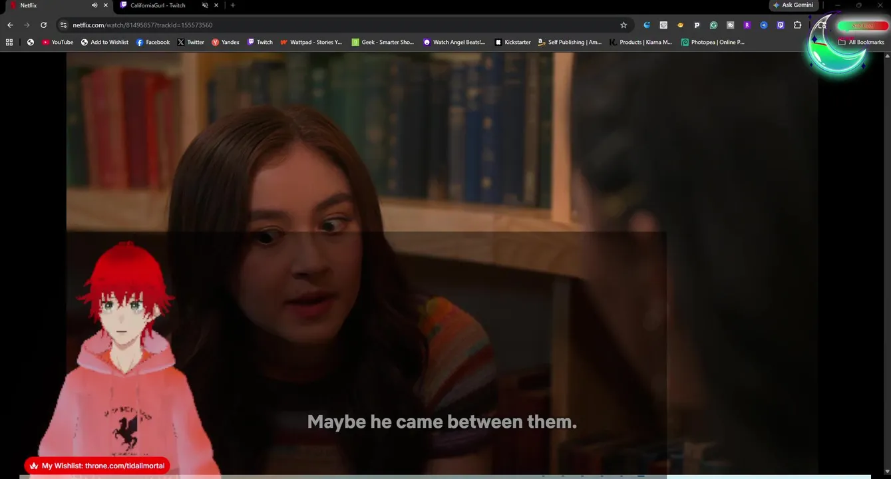Open the Facebook bookmark
The image size is (891, 479).
coord(153,42)
